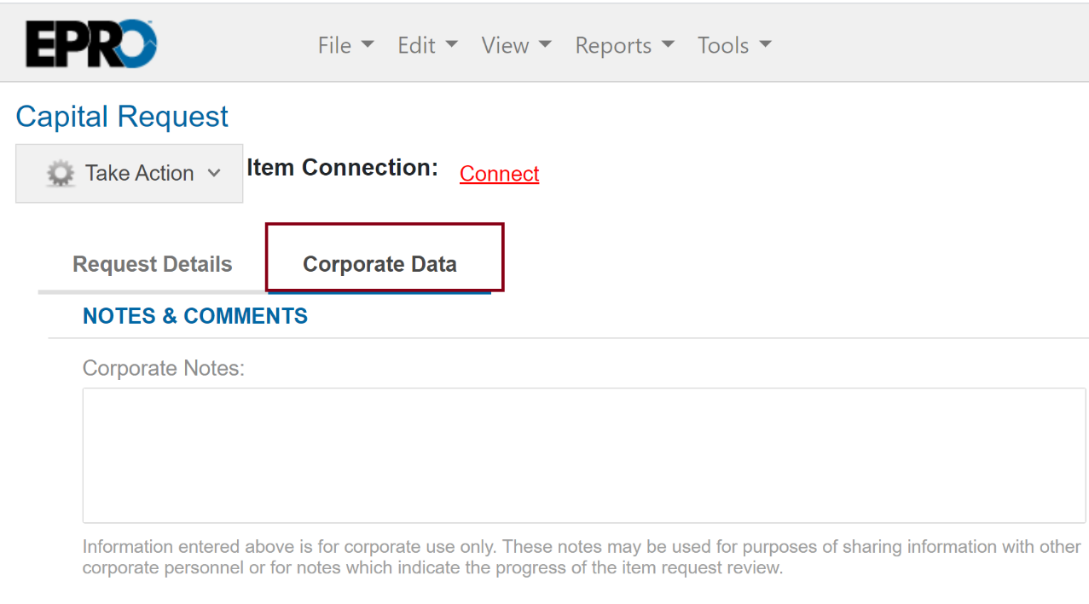Click the dropdown arrow beside Tools
Image resolution: width=1089 pixels, height=604 pixels.
(x=765, y=44)
